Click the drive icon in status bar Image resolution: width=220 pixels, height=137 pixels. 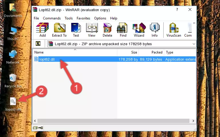pyautogui.click(x=35, y=128)
